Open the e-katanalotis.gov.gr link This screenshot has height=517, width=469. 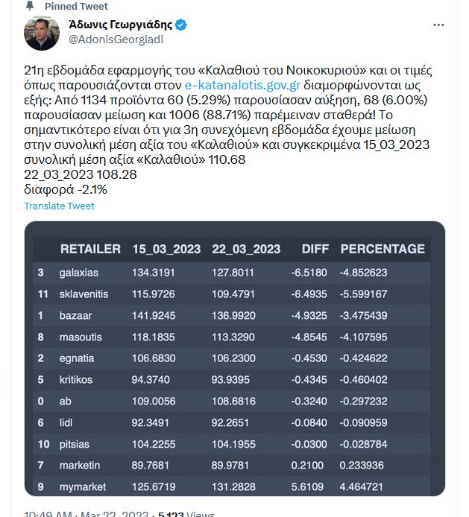click(x=242, y=88)
